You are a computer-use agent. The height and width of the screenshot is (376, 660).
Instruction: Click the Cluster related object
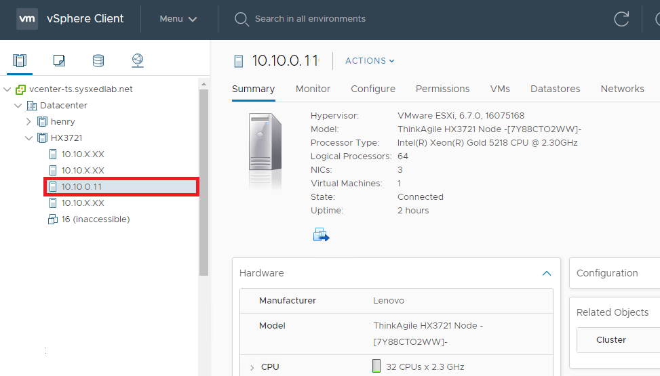[x=610, y=340]
